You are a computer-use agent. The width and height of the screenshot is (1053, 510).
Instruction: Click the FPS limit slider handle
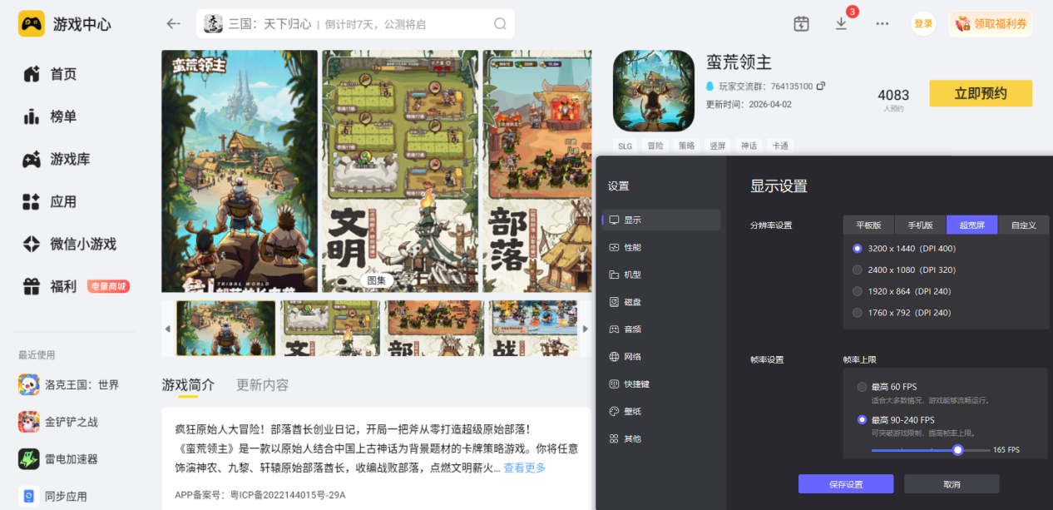(x=957, y=450)
